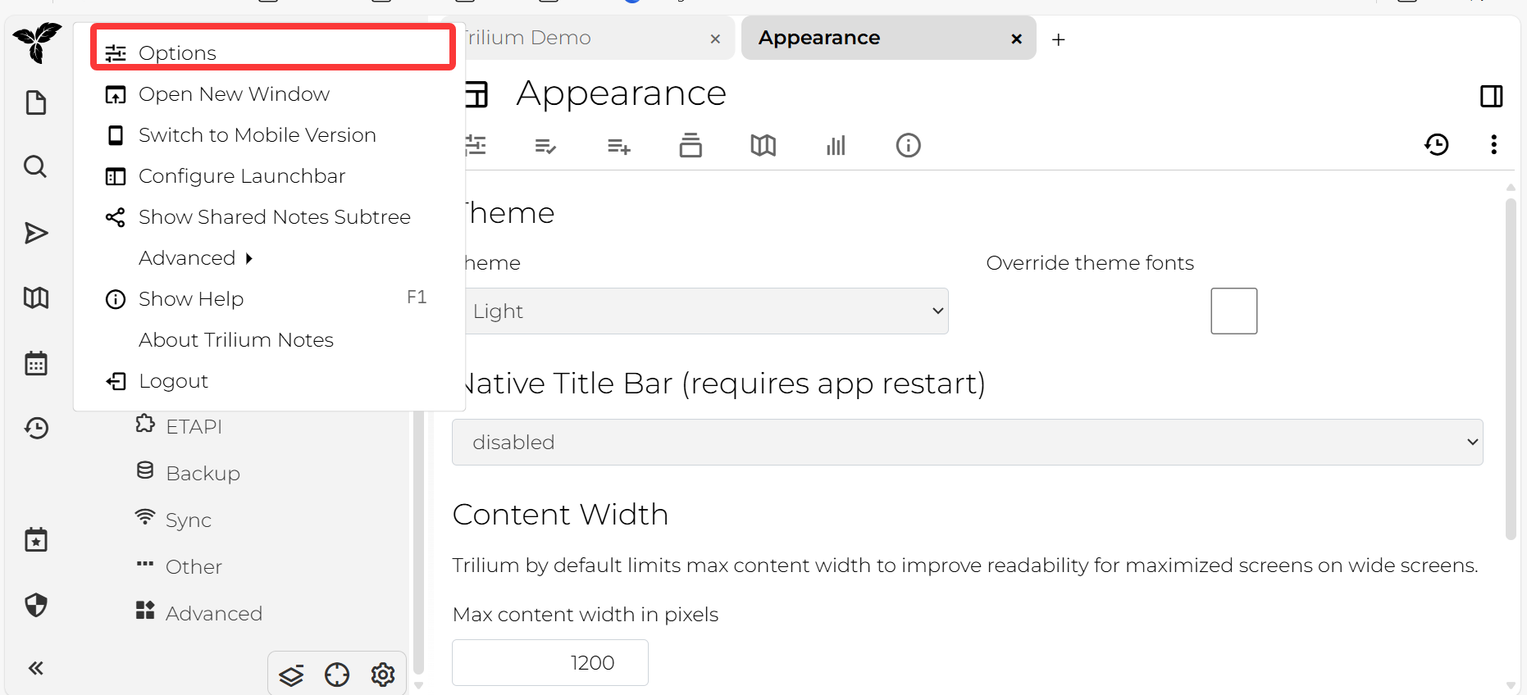Toggle Override theme fonts checkbox
The height and width of the screenshot is (695, 1527).
click(1233, 311)
